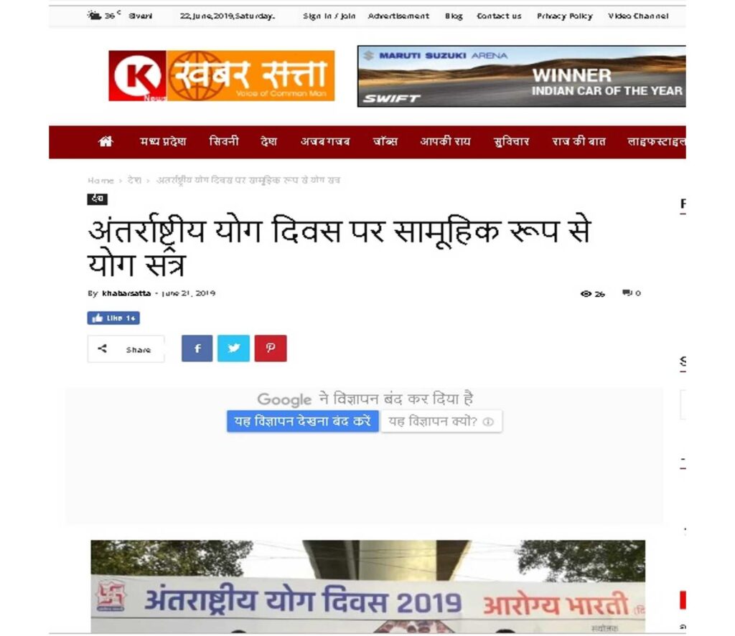Share article on Pinterest icon
This screenshot has width=735, height=636.
pos(271,348)
